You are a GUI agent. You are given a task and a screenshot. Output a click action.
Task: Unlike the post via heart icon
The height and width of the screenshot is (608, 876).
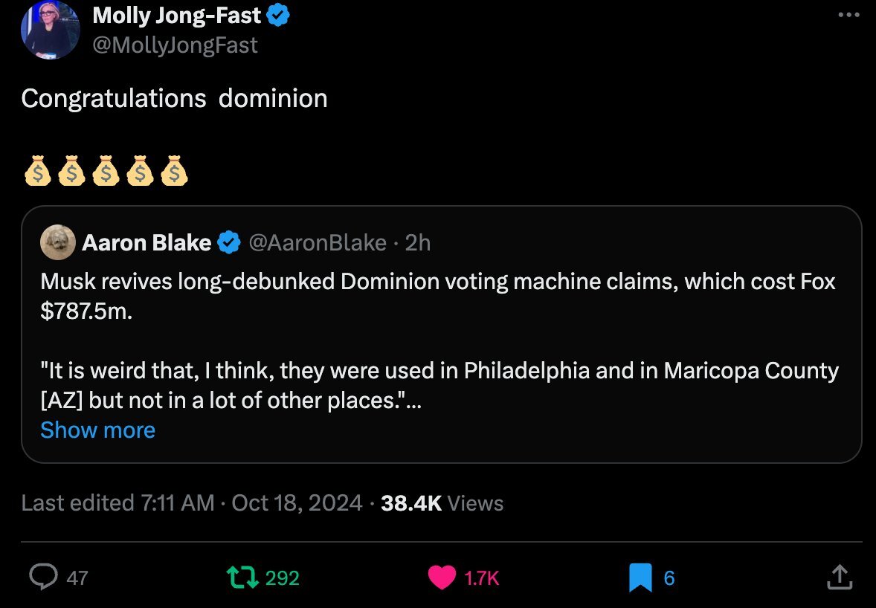tap(442, 578)
